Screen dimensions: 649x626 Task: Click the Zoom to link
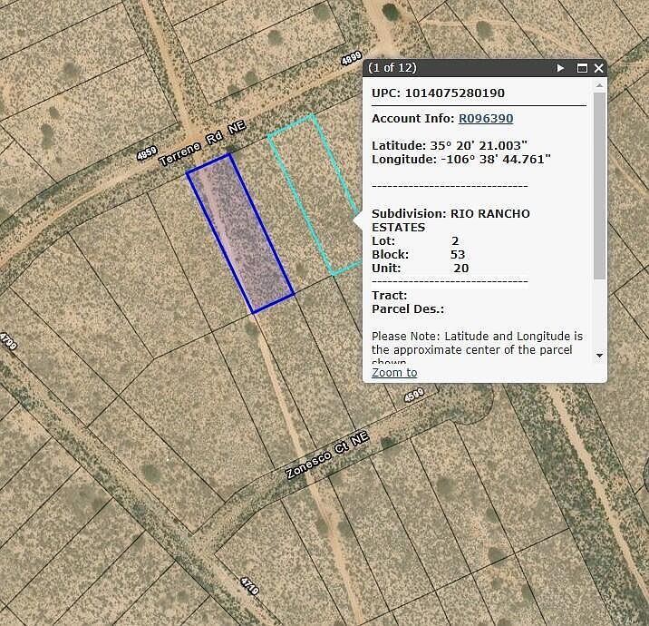(x=394, y=373)
